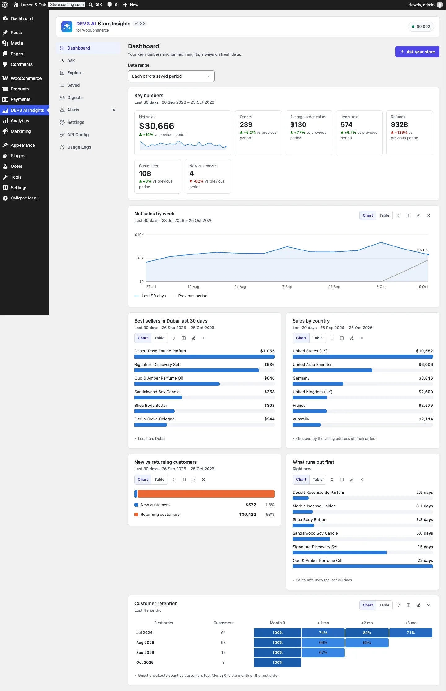Click the $0.002 usage cost badge
This screenshot has width=446, height=691.
(421, 27)
